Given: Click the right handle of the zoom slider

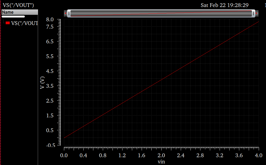Looking at the screenshot, I should 253,13.
